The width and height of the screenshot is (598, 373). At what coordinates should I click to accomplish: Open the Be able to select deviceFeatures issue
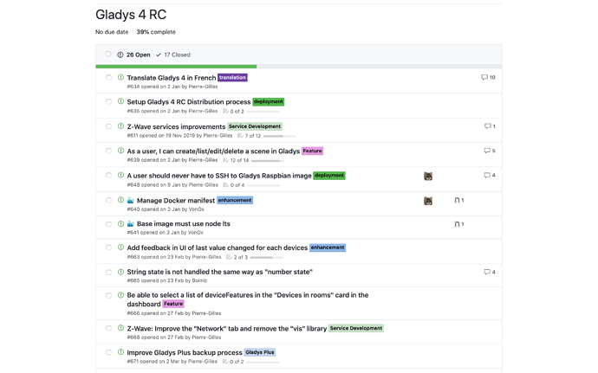point(248,299)
